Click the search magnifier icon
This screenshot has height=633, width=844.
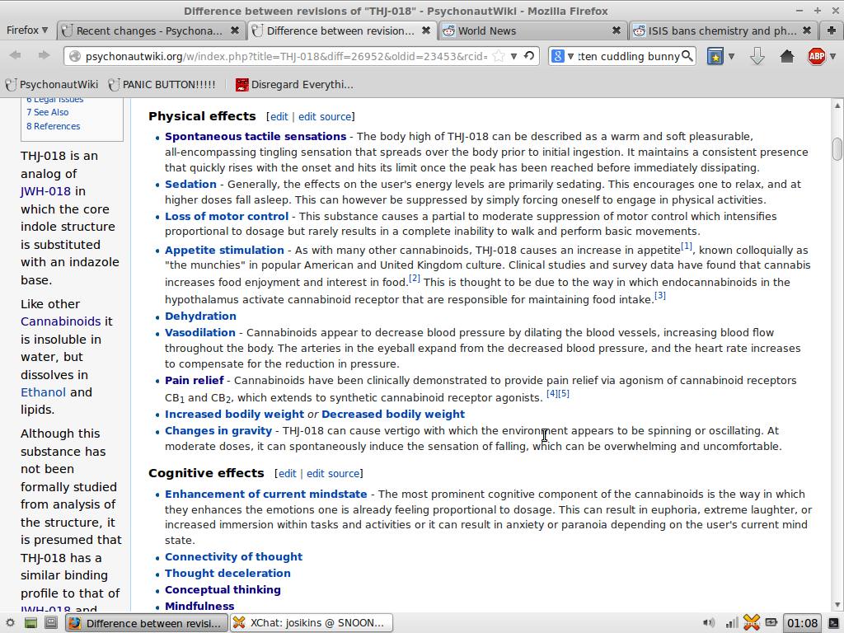687,56
